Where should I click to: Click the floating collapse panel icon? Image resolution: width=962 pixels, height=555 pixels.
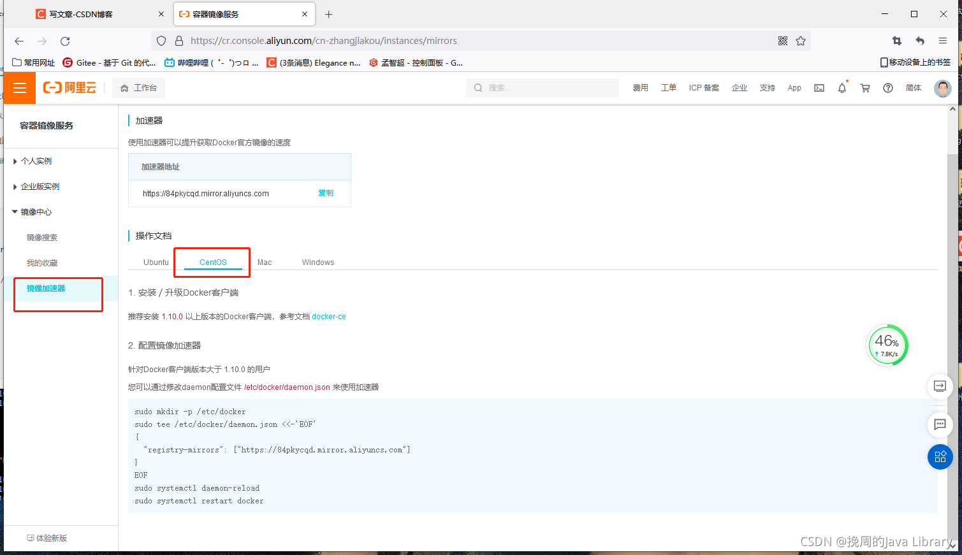940,386
